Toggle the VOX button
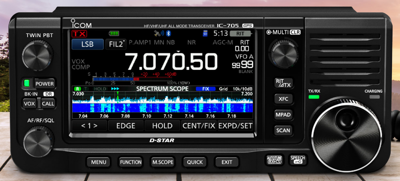The width and height of the screenshot is (400, 181). click(x=29, y=104)
